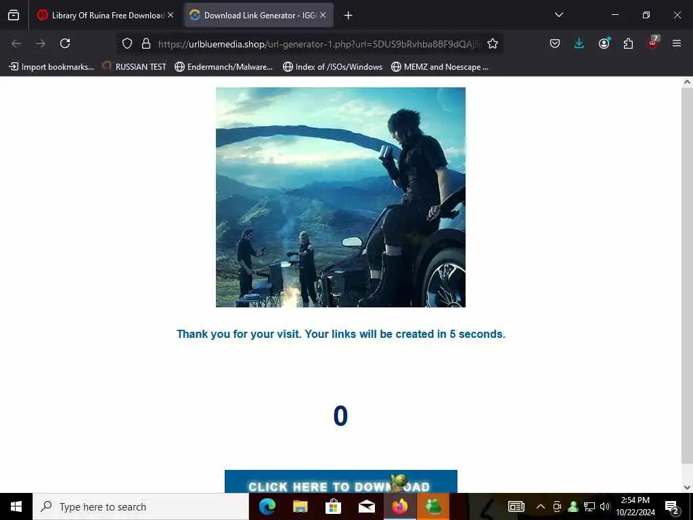Open News and interests taskbar widget
Image resolution: width=693 pixels, height=520 pixels.
pos(516,506)
